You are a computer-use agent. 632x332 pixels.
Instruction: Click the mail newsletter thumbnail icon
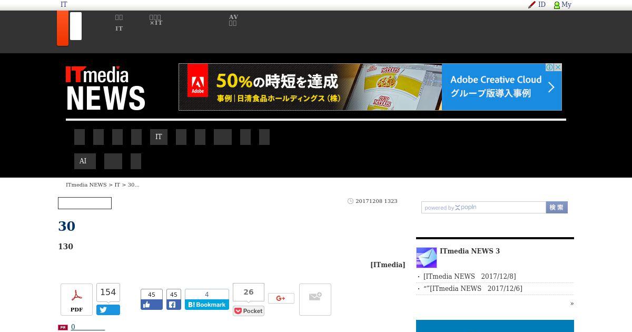pyautogui.click(x=427, y=258)
